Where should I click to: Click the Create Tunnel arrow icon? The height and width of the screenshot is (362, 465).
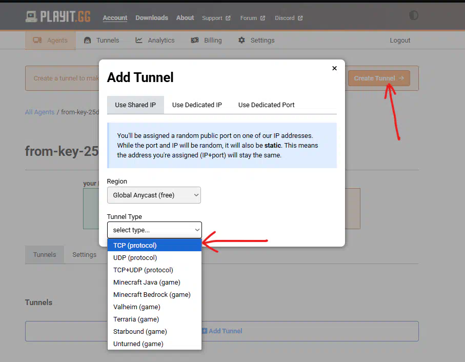click(401, 78)
